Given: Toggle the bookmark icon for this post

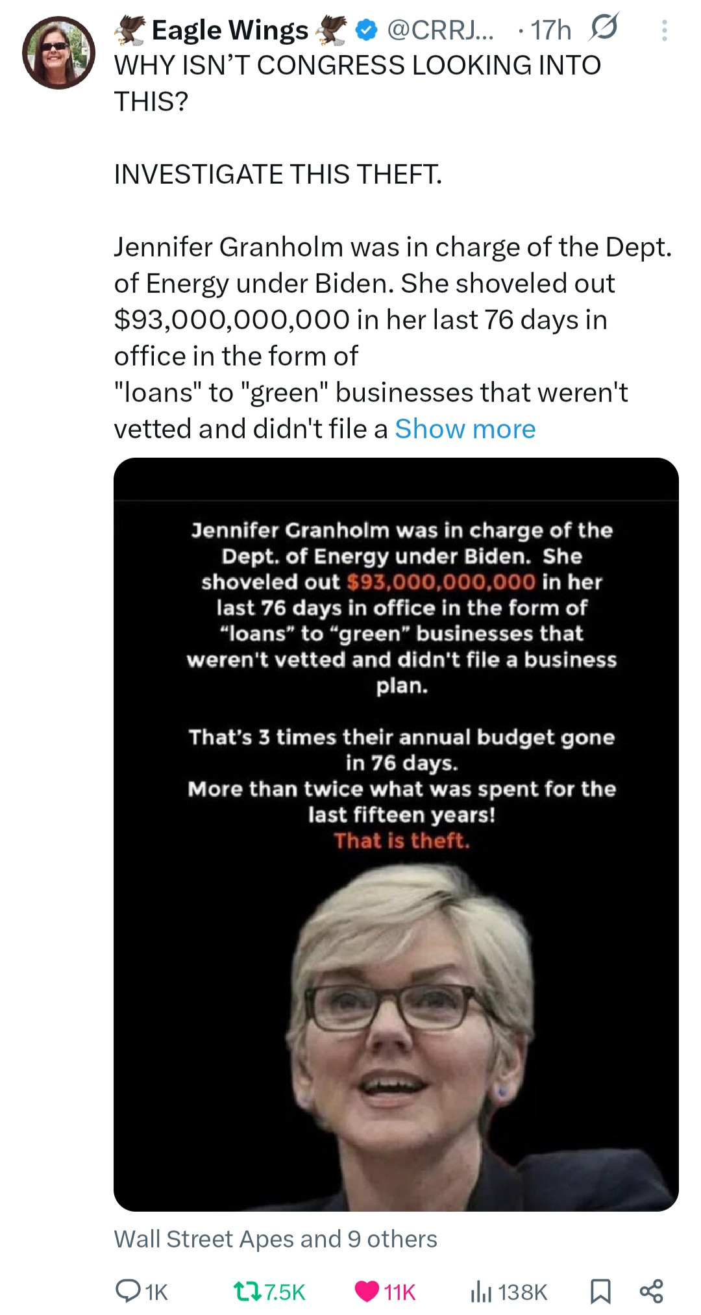Looking at the screenshot, I should click(x=600, y=1291).
